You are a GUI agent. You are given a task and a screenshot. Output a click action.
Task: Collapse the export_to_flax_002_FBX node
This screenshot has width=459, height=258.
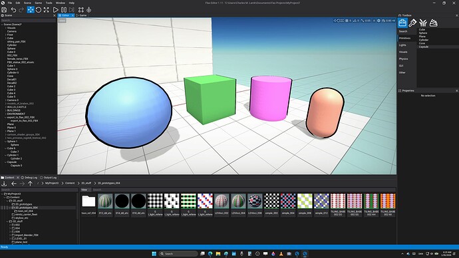pyautogui.click(x=5, y=117)
